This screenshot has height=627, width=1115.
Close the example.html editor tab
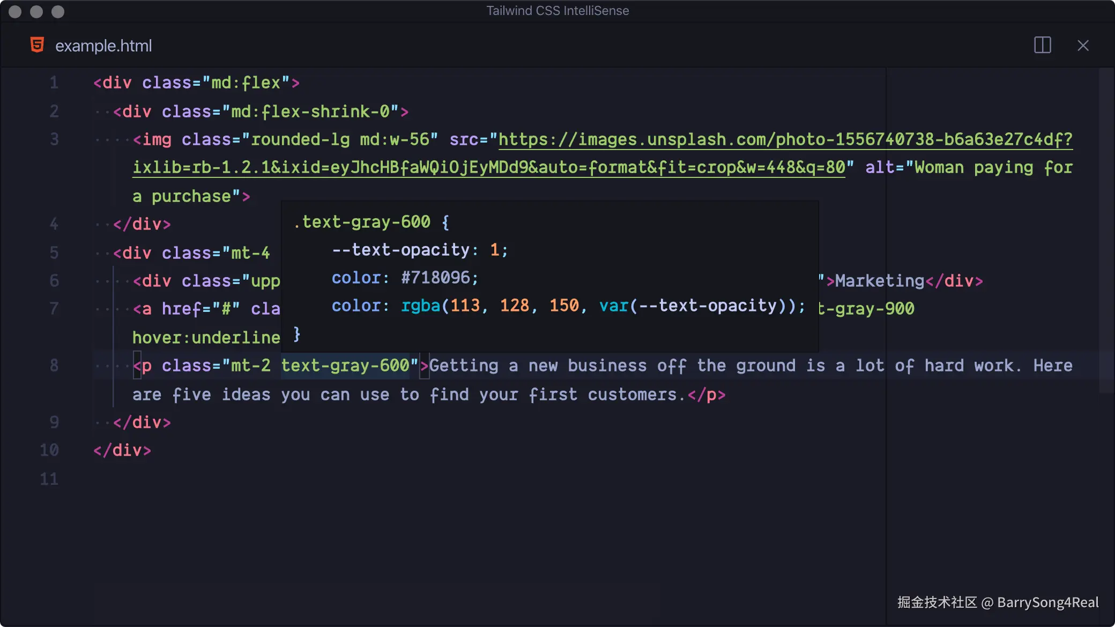1083,46
